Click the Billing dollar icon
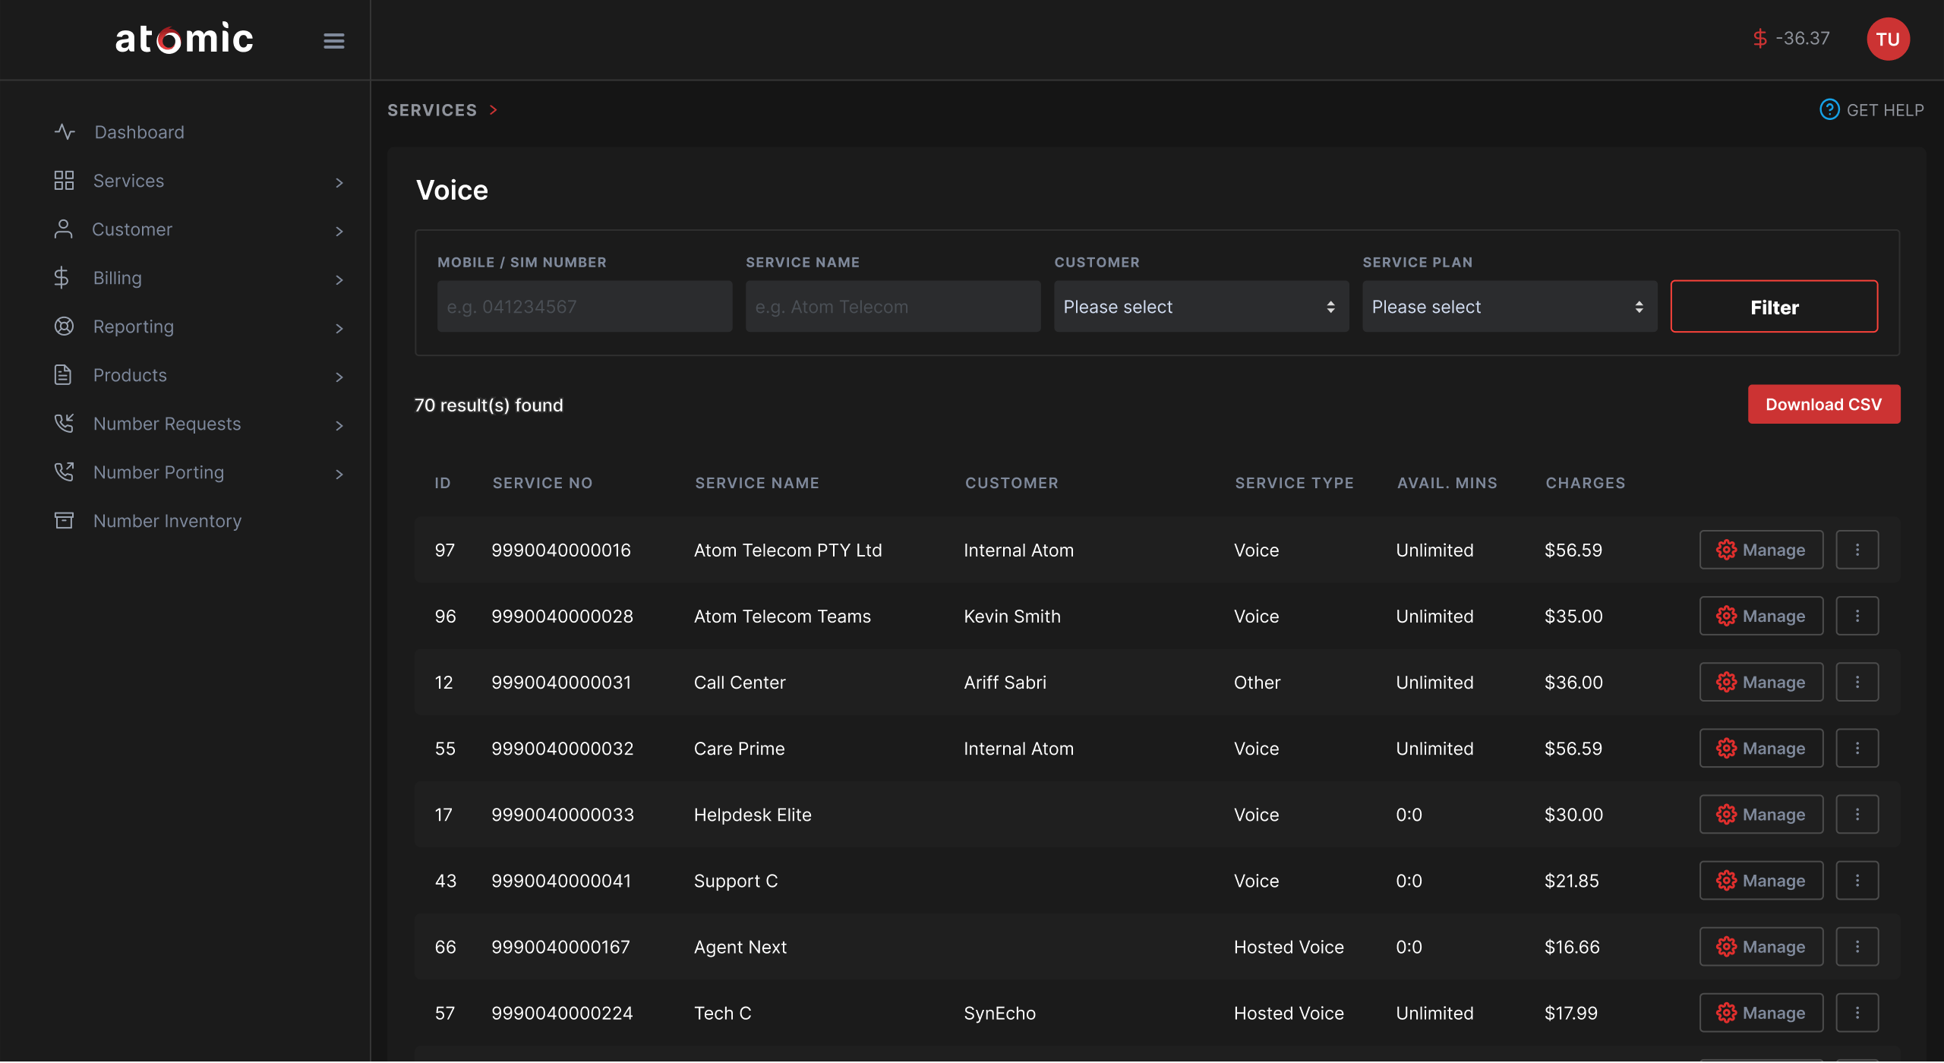 [64, 277]
